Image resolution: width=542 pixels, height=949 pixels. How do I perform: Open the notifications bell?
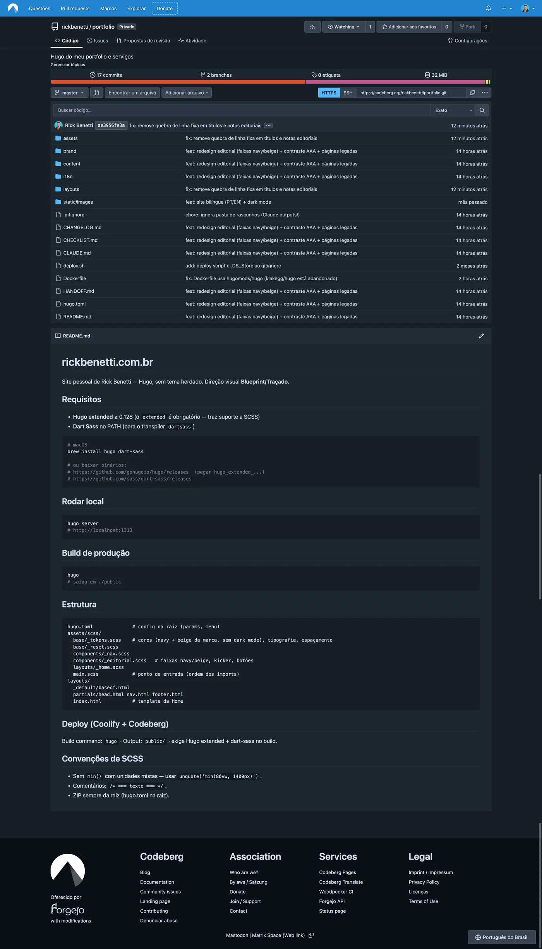pos(489,8)
